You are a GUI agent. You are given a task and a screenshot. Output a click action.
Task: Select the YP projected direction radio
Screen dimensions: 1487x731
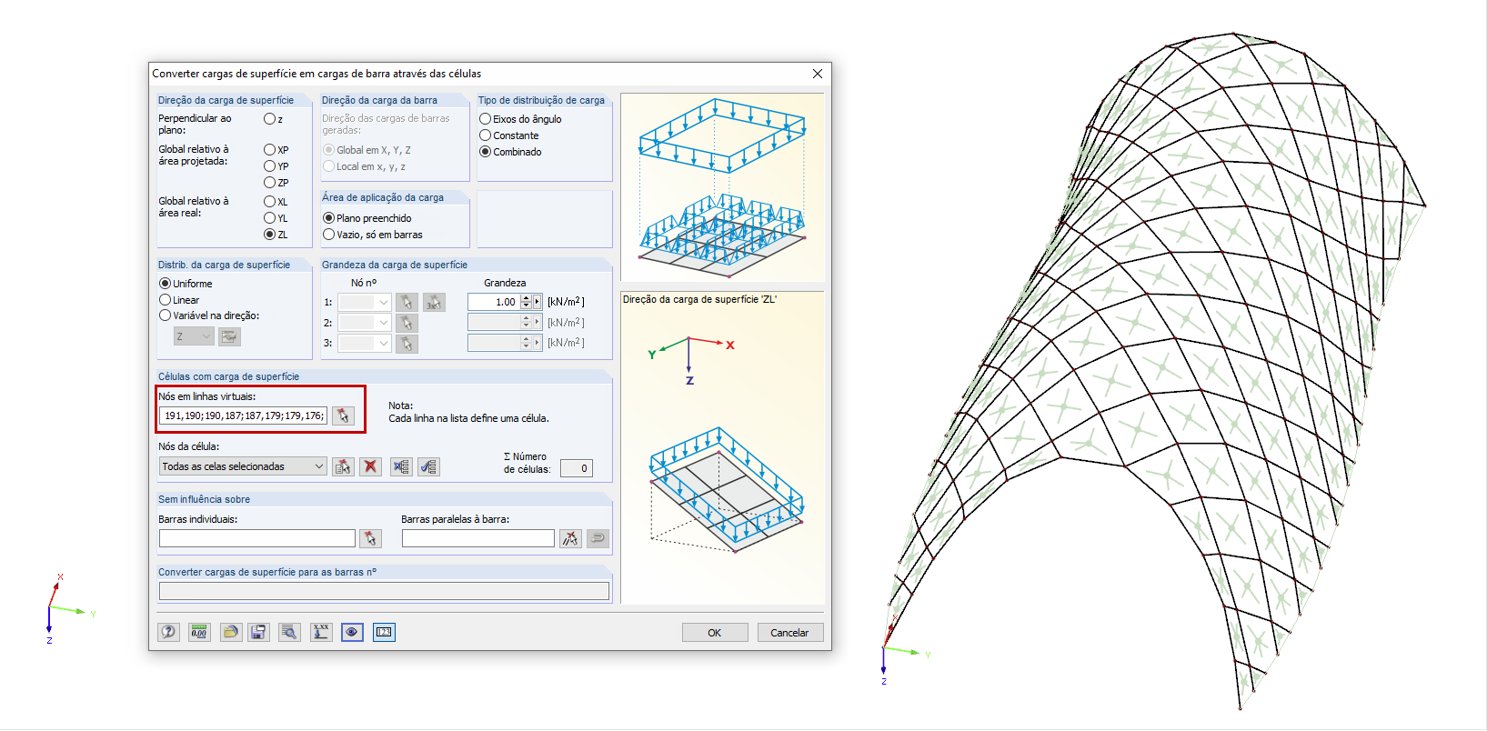[x=269, y=166]
